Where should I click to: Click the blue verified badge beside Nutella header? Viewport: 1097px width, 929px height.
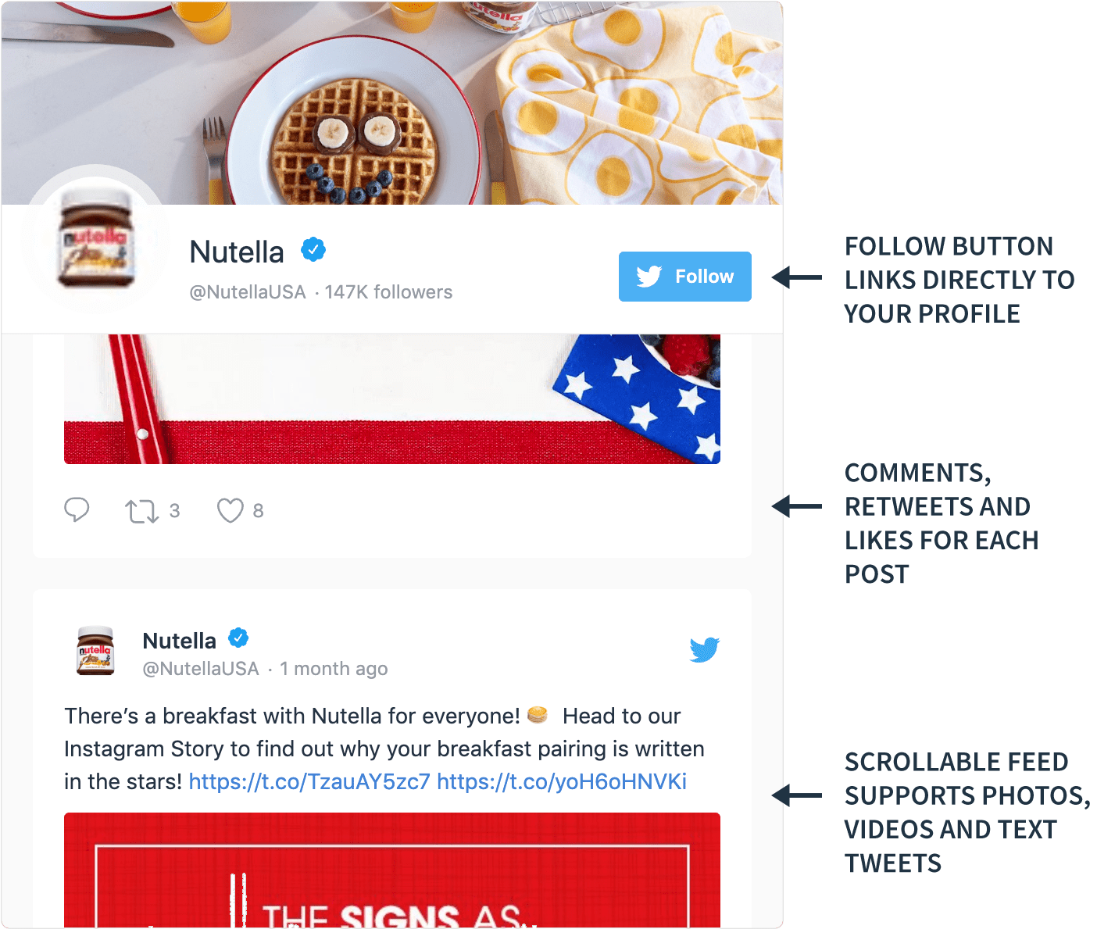tap(313, 249)
